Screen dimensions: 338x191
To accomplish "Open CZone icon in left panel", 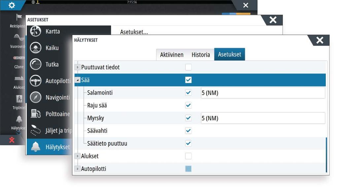I will [x=19, y=58].
